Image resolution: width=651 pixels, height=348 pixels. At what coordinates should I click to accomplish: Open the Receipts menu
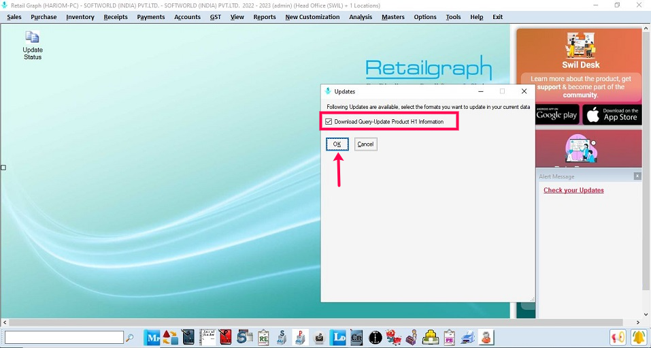[x=116, y=17]
